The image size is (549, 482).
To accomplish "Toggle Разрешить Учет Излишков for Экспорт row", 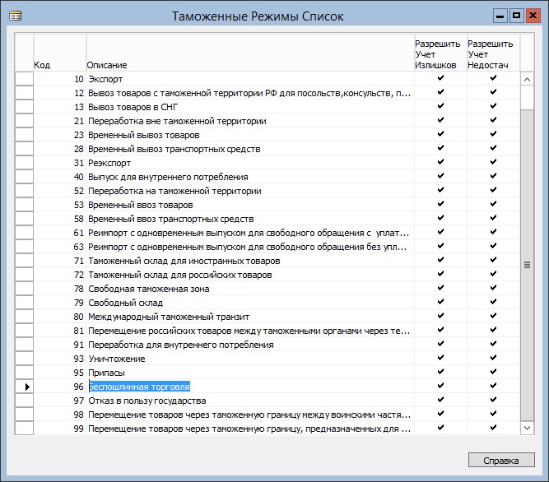I will 440,78.
